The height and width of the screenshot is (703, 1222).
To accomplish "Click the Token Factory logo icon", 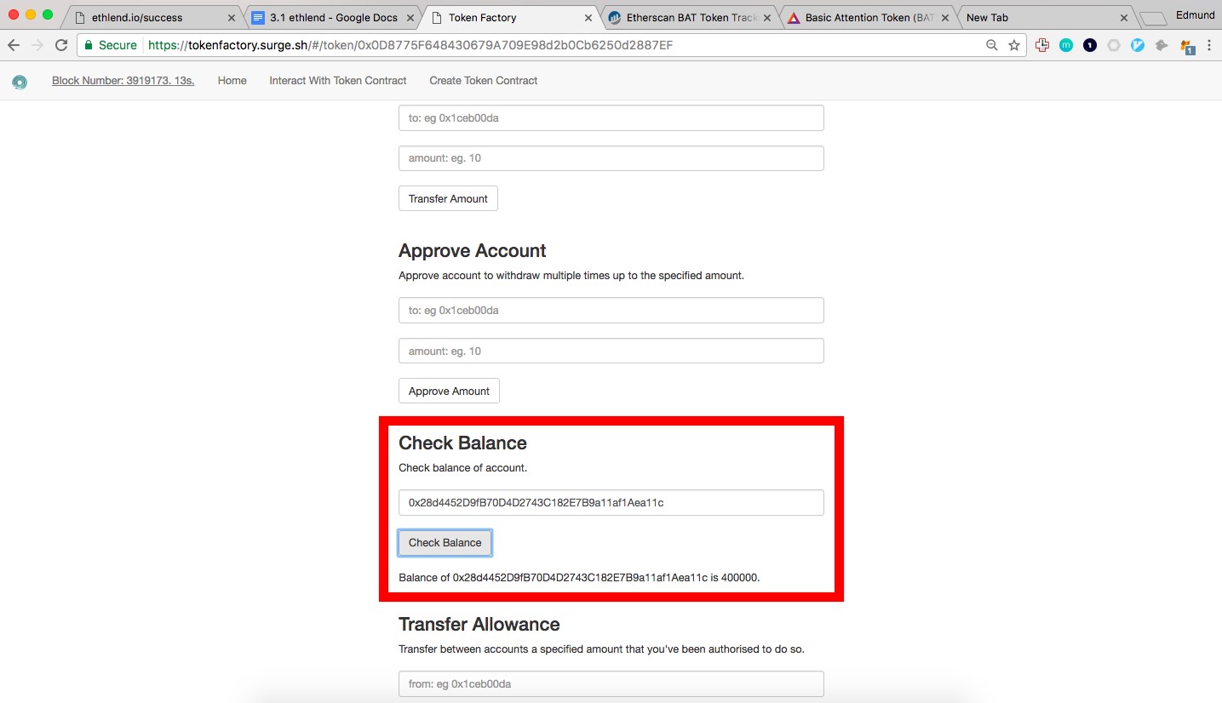I will [x=20, y=82].
